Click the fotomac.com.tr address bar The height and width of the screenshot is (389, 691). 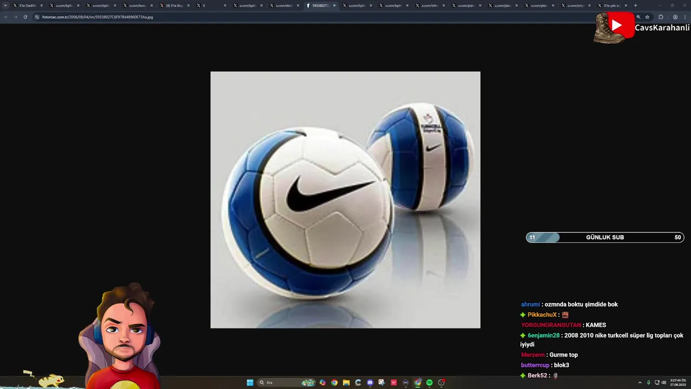tap(335, 17)
